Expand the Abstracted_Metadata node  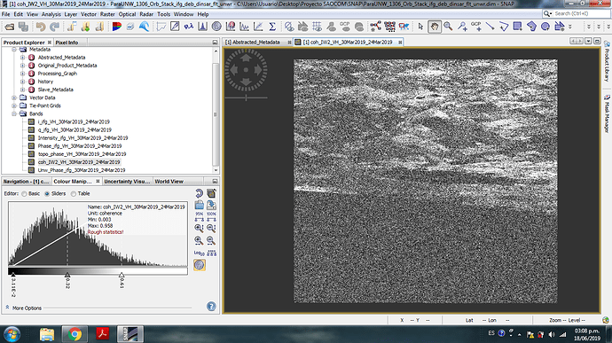pos(23,58)
